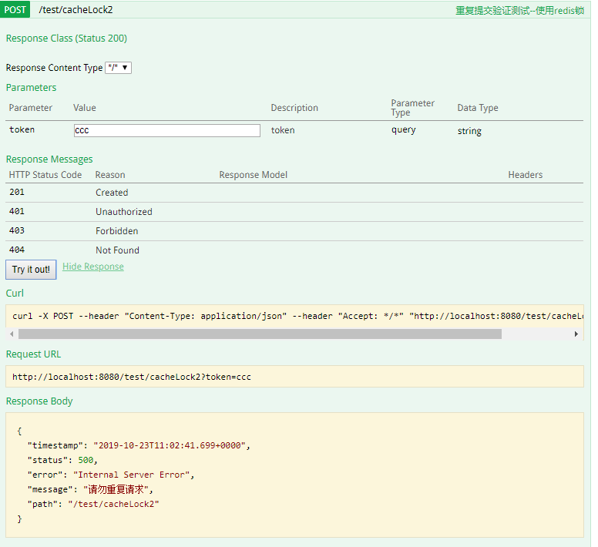Click the Response Model column header
The width and height of the screenshot is (598, 547).
pos(254,175)
